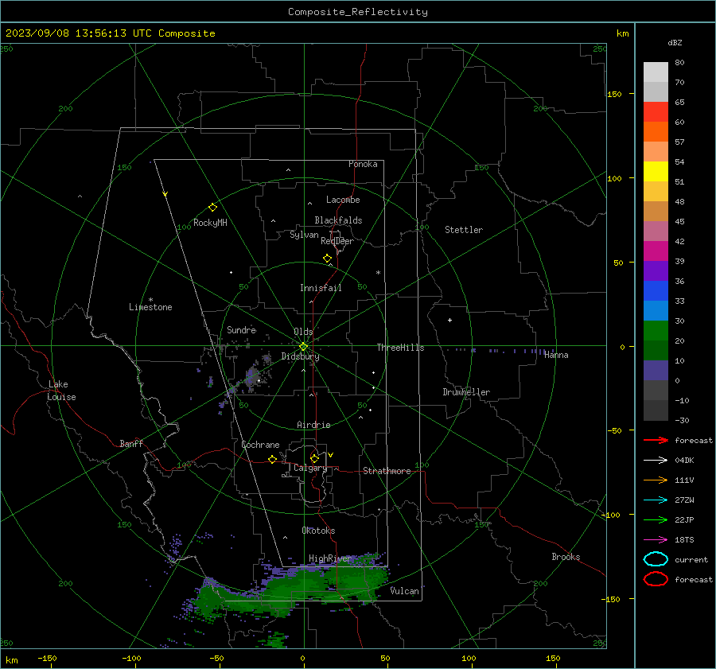This screenshot has width=716, height=669.
Task: Click the Stettler label
Action: (464, 230)
